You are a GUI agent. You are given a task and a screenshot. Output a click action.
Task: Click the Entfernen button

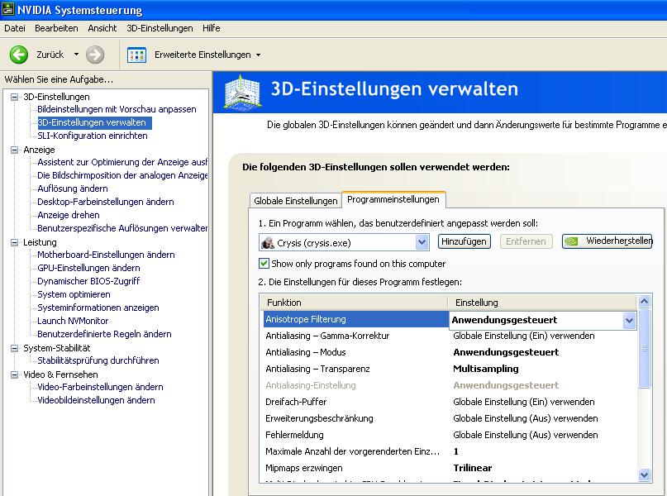click(526, 241)
